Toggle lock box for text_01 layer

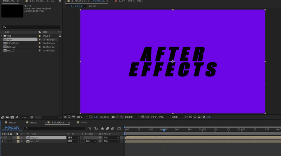(x=11, y=137)
